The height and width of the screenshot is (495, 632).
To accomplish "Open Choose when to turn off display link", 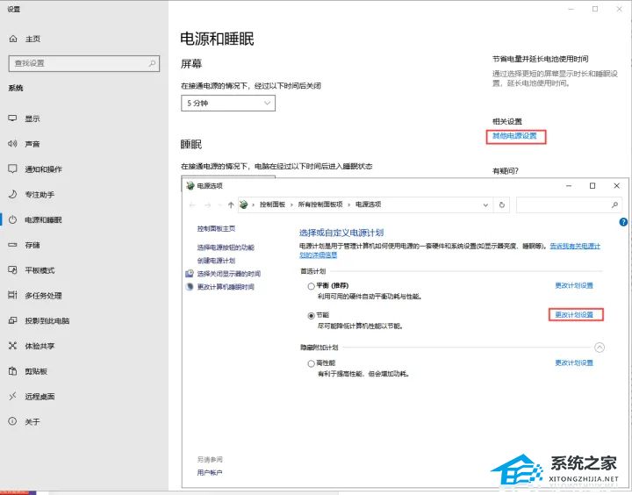I will (x=228, y=274).
